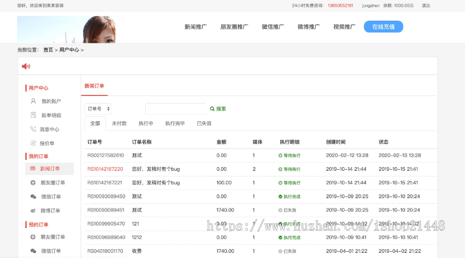Click the order name 1212

(137, 237)
